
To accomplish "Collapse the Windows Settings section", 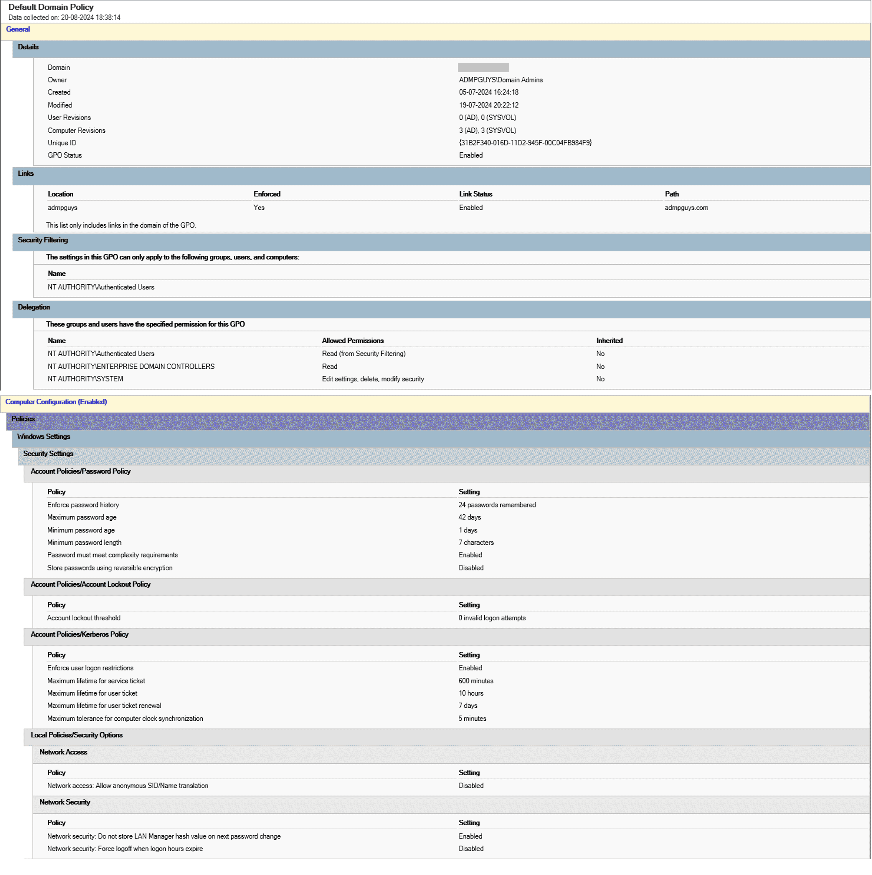I will pos(44,436).
